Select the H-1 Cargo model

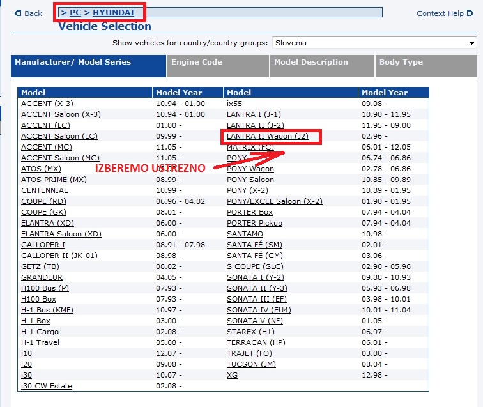coord(40,332)
